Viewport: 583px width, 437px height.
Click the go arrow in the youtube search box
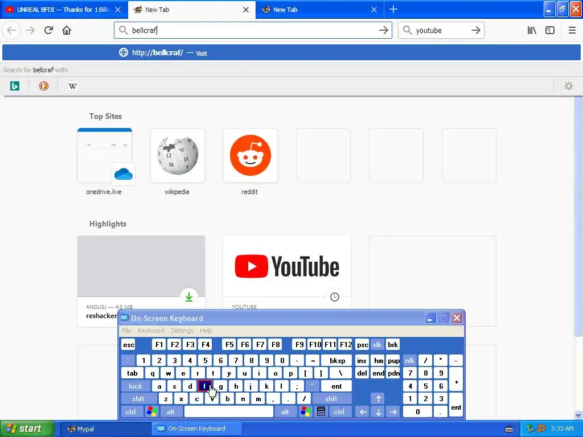476,31
